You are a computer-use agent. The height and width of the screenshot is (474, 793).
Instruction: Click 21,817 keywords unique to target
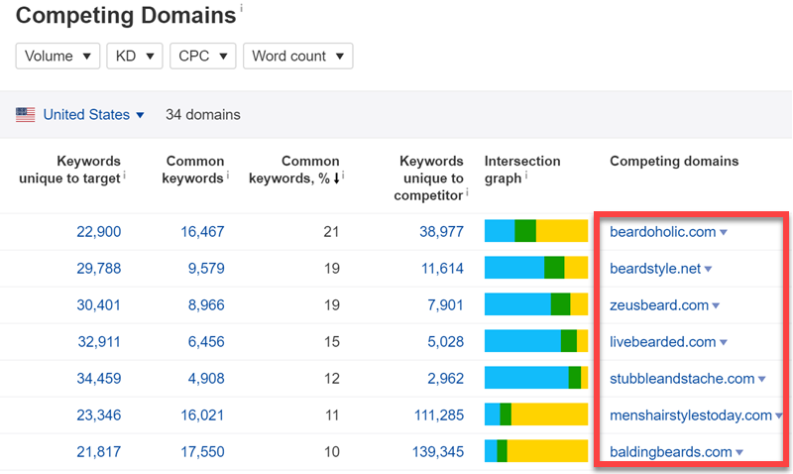98,452
